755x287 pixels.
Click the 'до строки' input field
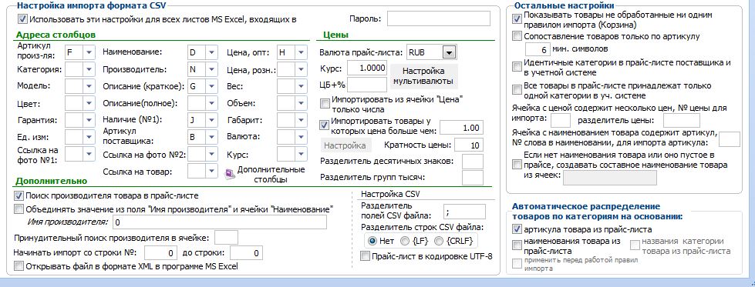pos(246,252)
